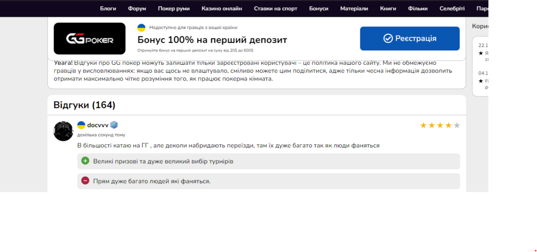Click the review text 'В більшості катаю на ГГ'
Image resolution: width=537 pixels, height=252 pixels.
click(113, 145)
